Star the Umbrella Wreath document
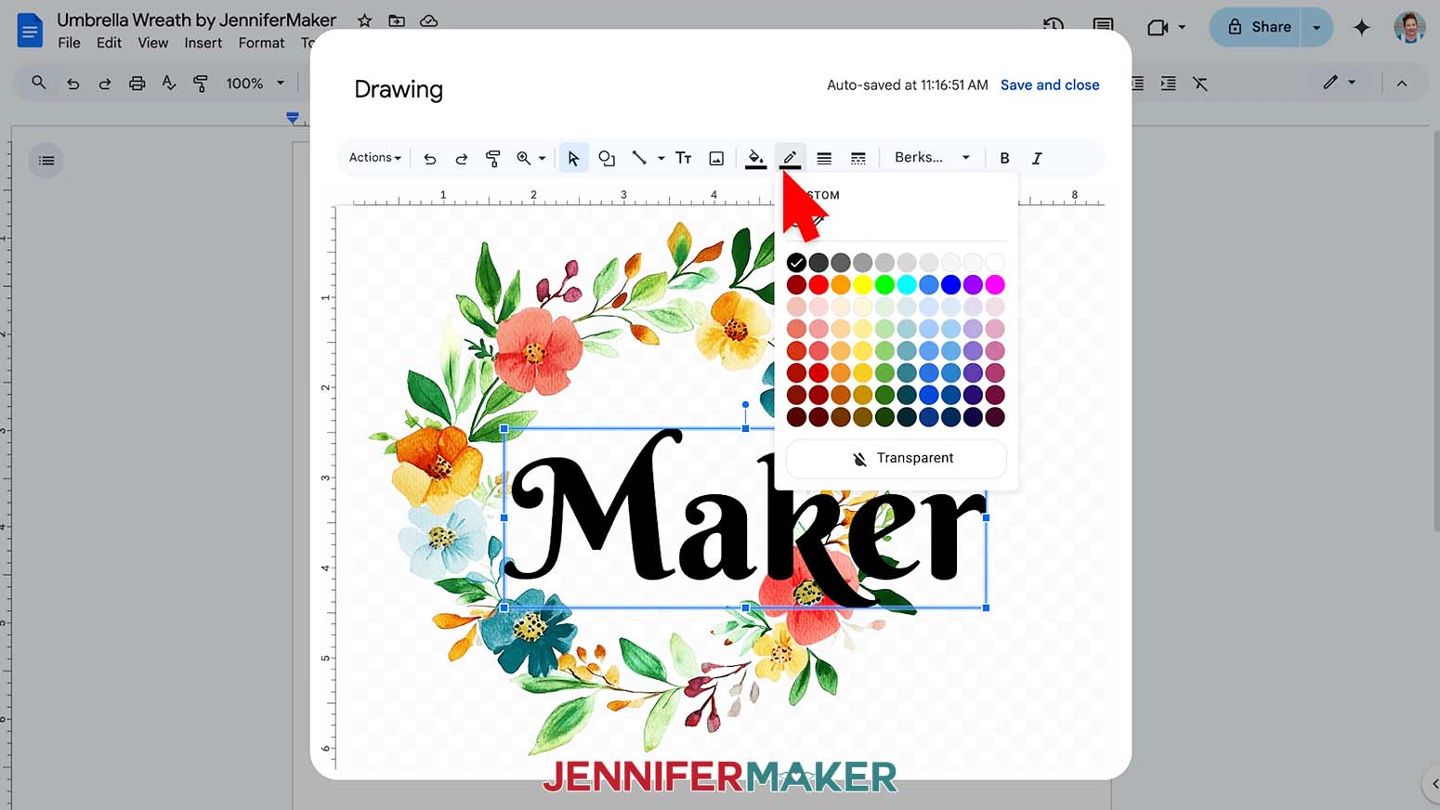Image resolution: width=1440 pixels, height=810 pixels. pos(365,20)
